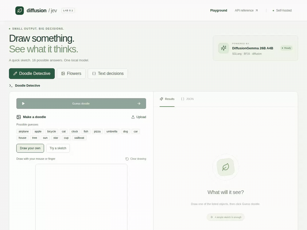This screenshot has width=307, height=230.
Task: Click the 'DiffusionGemma 26B A4B' model name
Action: click(253, 48)
